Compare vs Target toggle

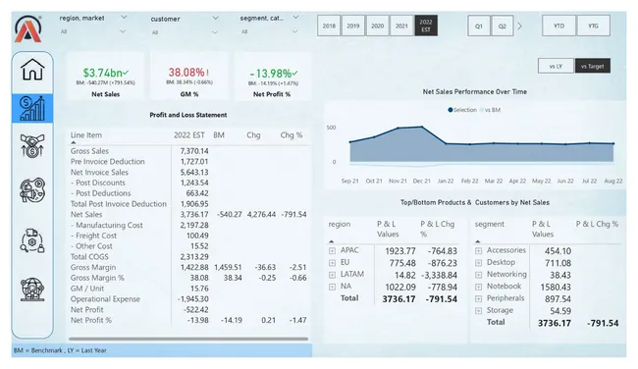[x=593, y=66]
